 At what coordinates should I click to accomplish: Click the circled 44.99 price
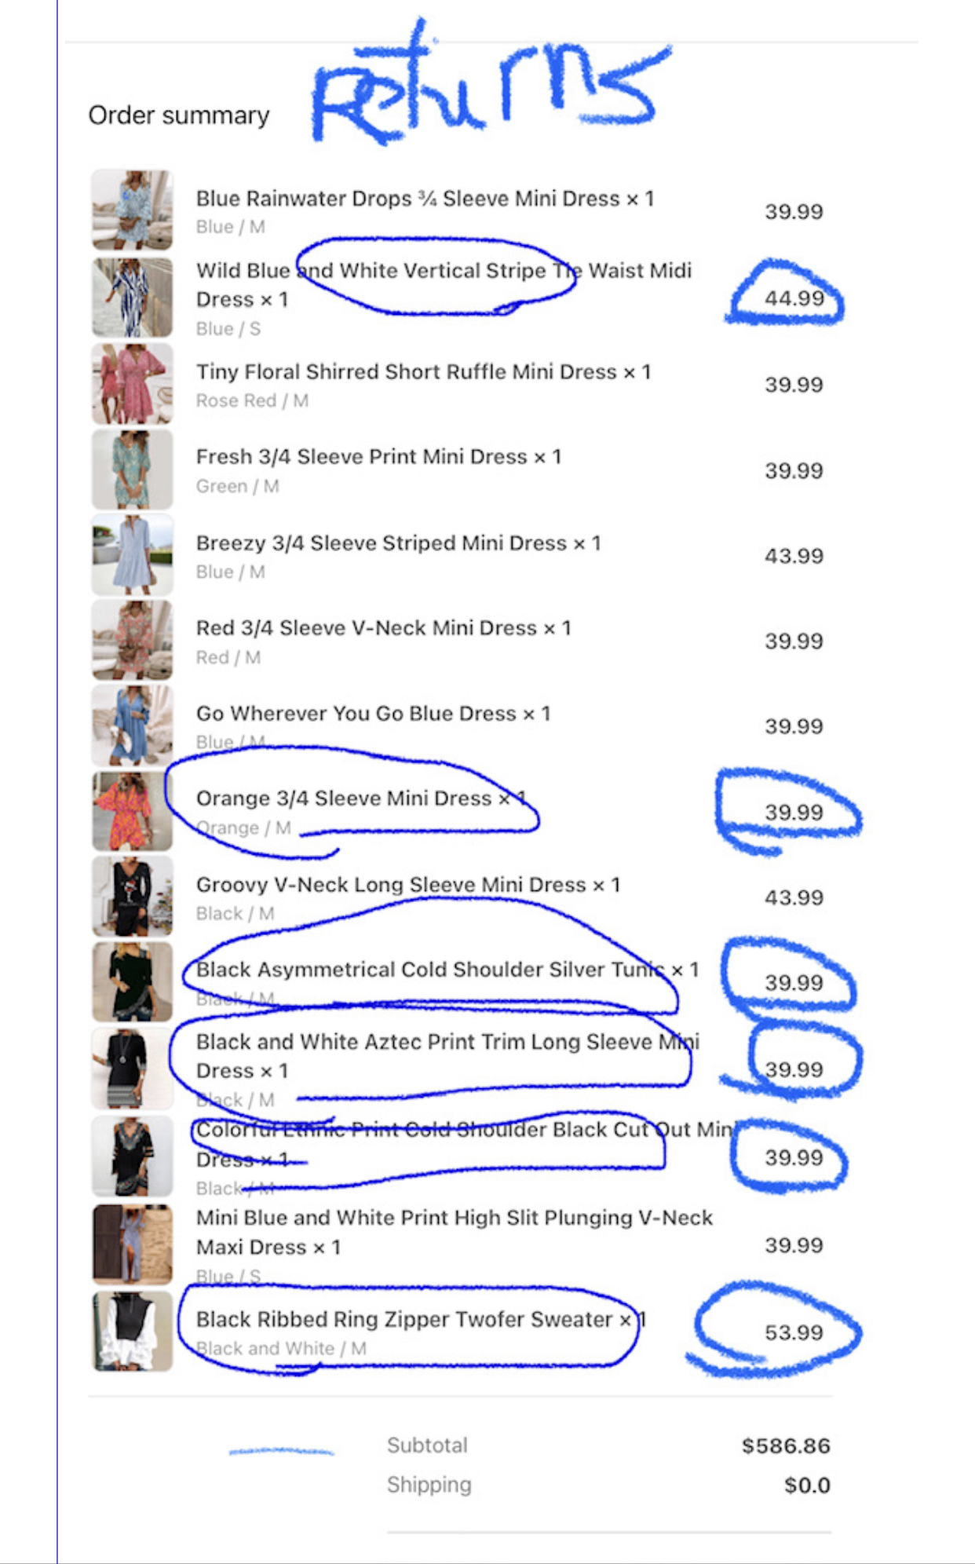click(x=794, y=298)
